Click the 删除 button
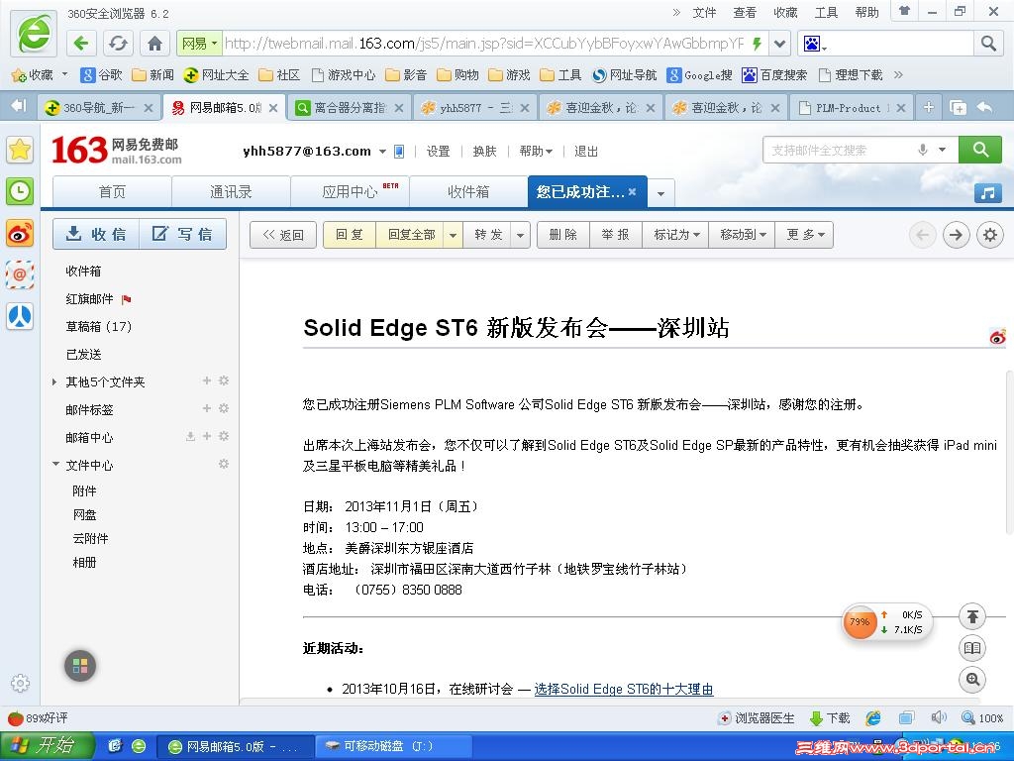Screen dimensions: 1014x761 tap(562, 235)
